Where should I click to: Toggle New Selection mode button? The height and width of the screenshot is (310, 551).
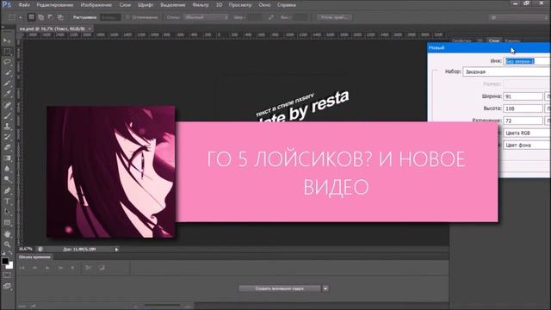(31, 17)
